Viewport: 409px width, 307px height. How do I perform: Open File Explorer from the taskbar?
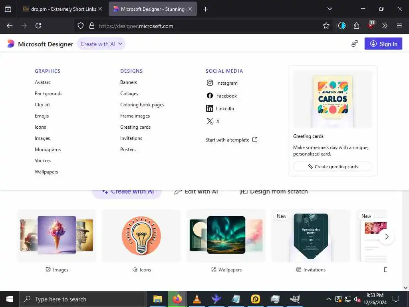(x=157, y=299)
